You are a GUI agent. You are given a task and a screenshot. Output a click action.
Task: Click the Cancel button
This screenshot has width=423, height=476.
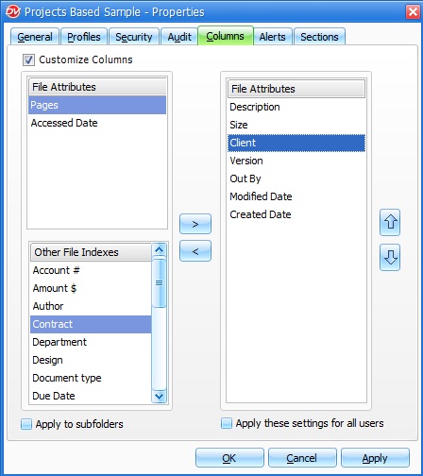click(302, 458)
